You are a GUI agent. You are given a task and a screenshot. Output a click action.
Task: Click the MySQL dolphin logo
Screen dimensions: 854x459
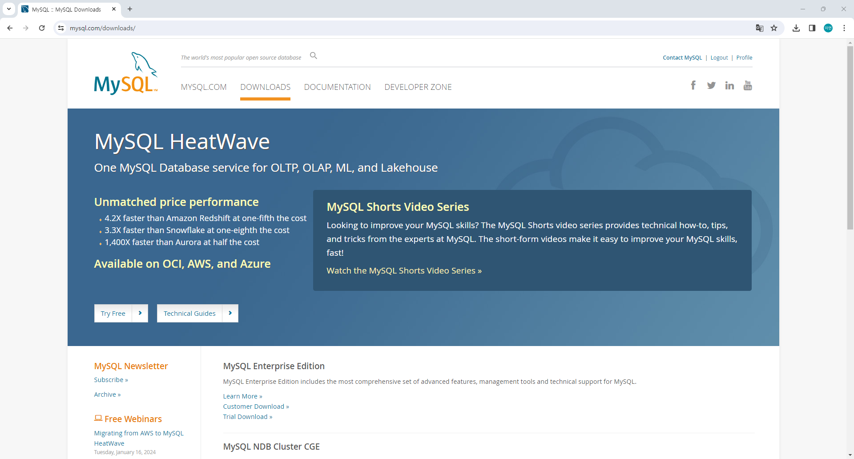(126, 73)
